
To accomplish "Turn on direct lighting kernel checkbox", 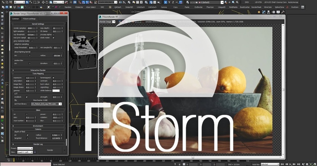I will point(30,55).
